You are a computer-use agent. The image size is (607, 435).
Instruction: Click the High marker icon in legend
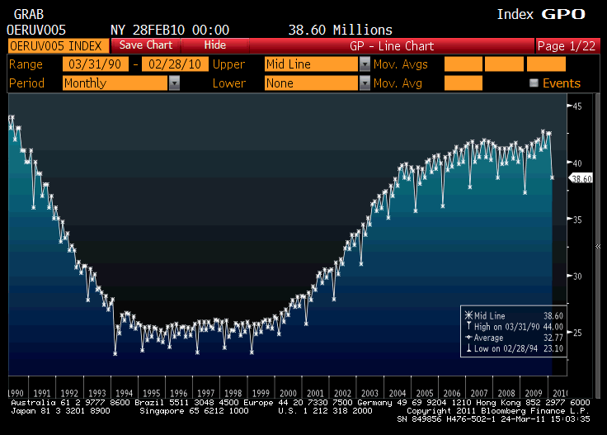pos(469,327)
